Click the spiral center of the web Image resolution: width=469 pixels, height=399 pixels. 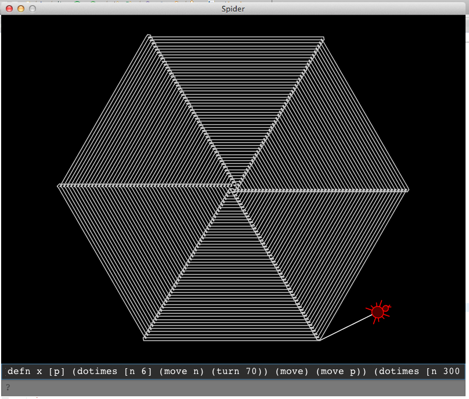(x=233, y=187)
